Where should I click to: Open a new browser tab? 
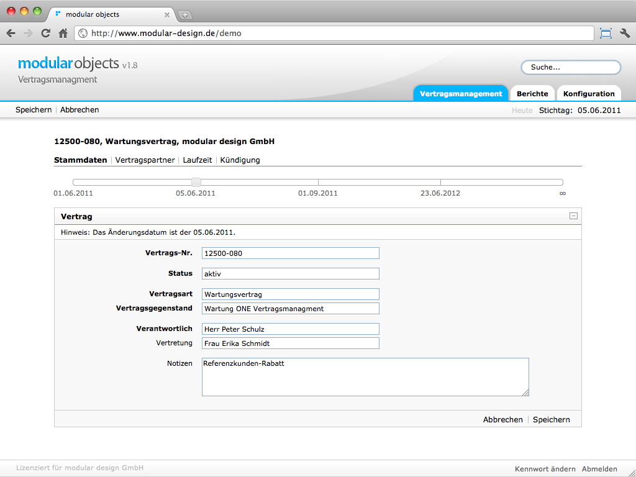(185, 15)
